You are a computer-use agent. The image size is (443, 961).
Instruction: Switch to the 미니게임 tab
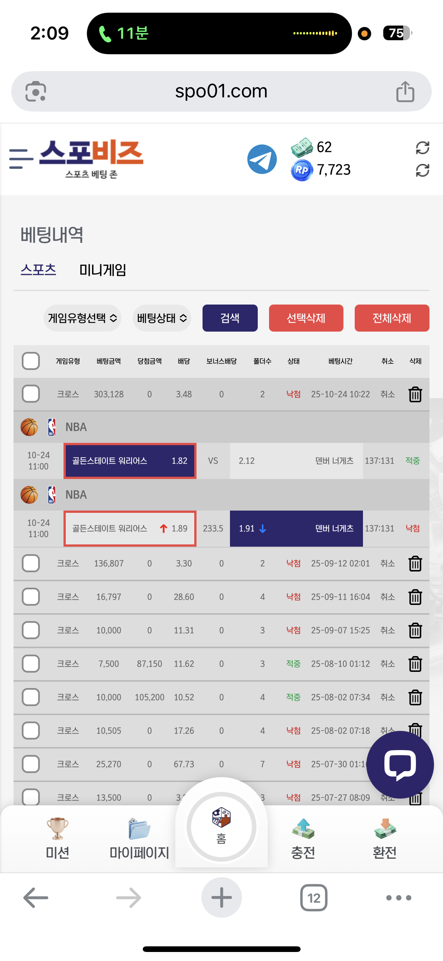point(103,270)
